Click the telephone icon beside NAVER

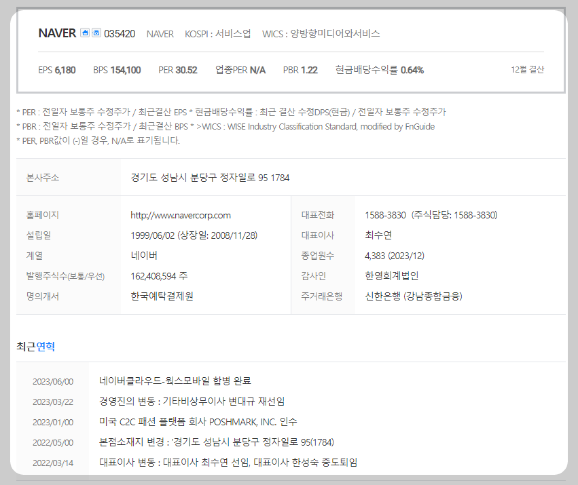pyautogui.click(x=96, y=33)
